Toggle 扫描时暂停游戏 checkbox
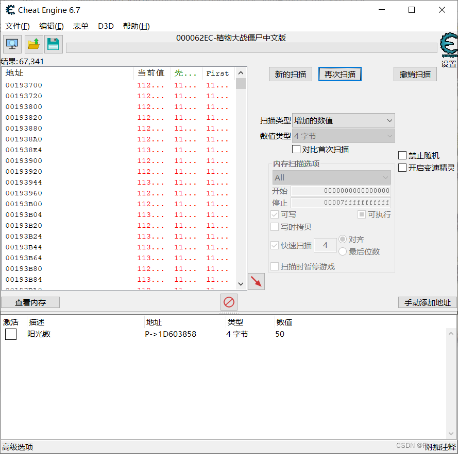Viewport: 458px width, 454px height. (x=275, y=266)
